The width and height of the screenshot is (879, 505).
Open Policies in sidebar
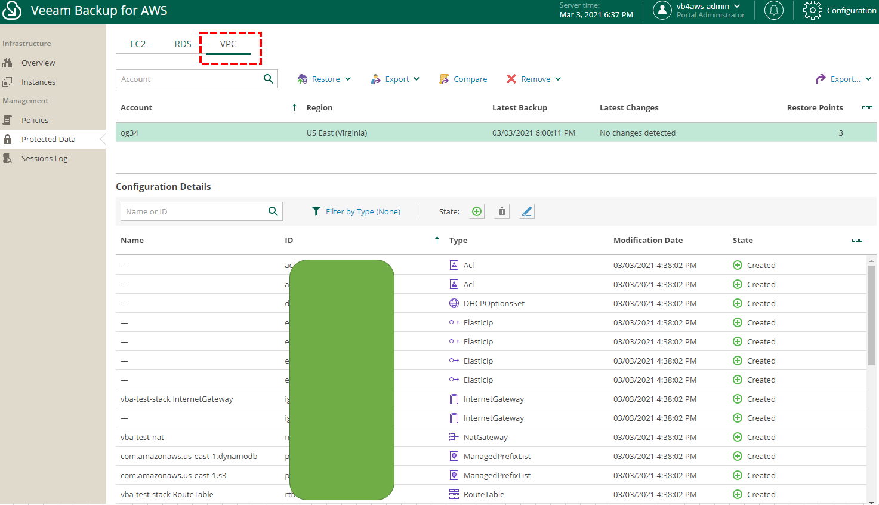pyautogui.click(x=35, y=120)
